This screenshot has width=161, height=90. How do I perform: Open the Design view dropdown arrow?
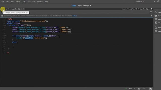click(x=91, y=6)
